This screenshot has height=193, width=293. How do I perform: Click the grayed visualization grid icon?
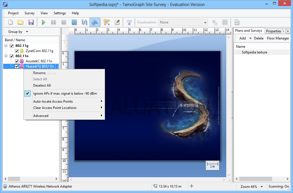[x=225, y=22]
